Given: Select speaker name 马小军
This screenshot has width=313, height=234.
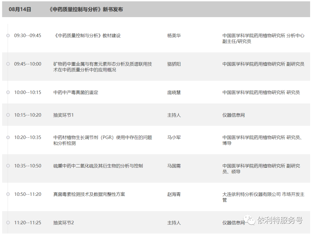Looking at the screenshot, I should coord(174,138).
